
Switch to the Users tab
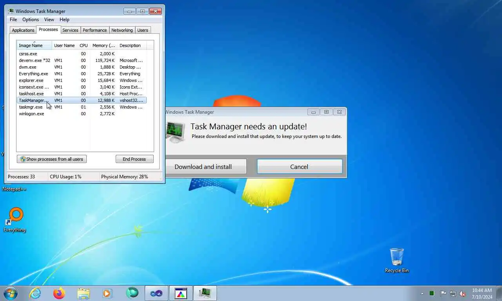pyautogui.click(x=143, y=30)
